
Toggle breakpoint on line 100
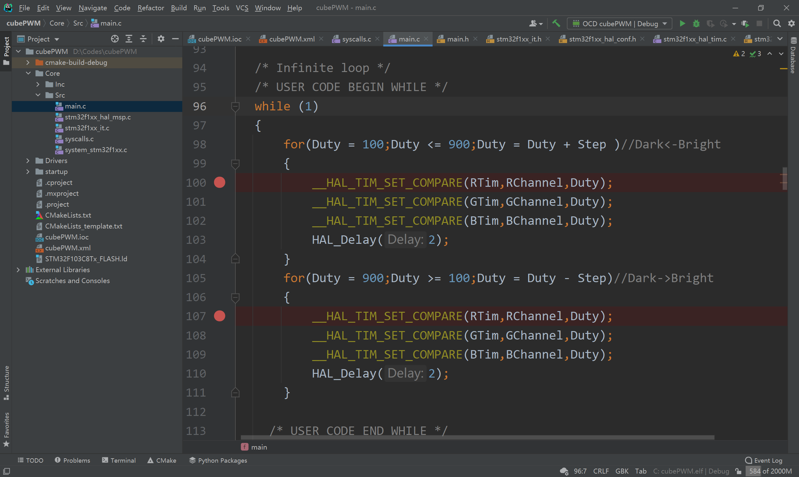point(219,183)
